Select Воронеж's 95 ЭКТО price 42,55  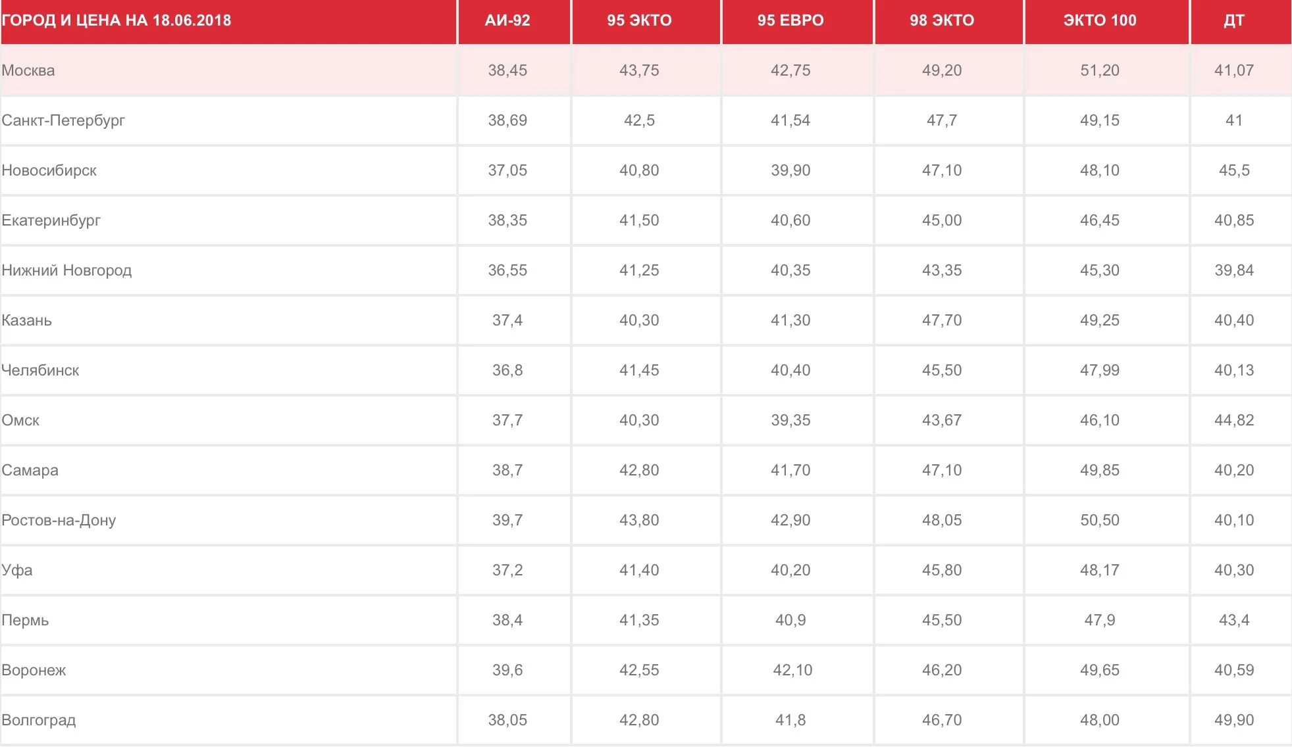(x=639, y=670)
